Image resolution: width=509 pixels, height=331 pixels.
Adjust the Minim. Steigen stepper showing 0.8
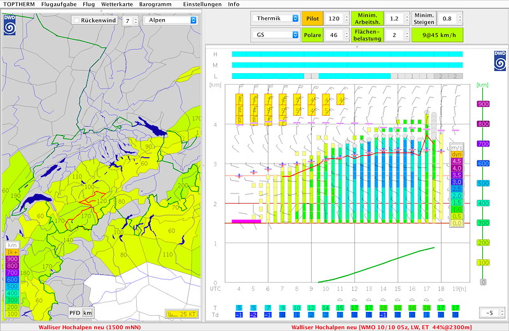tap(459, 18)
